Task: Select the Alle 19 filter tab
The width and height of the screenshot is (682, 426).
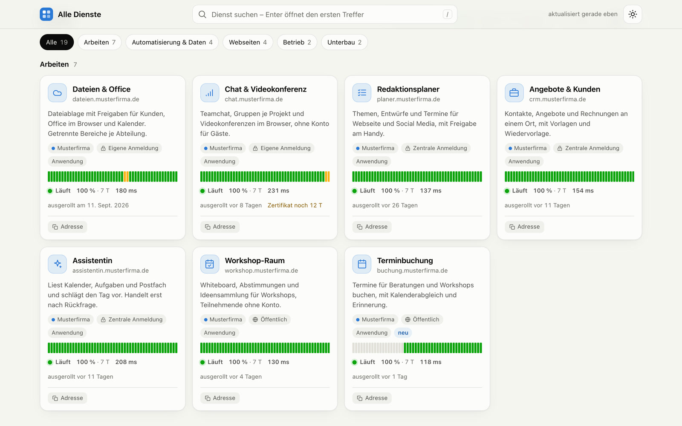Action: pos(57,42)
